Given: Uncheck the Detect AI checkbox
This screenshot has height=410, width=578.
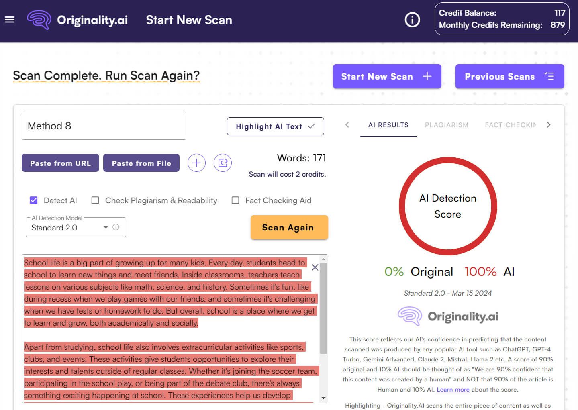Looking at the screenshot, I should click(34, 200).
